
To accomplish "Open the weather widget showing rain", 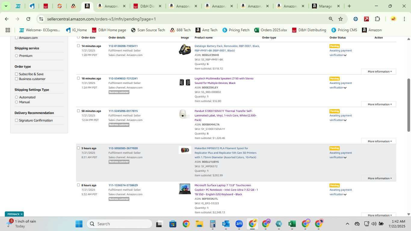I will click(21, 224).
